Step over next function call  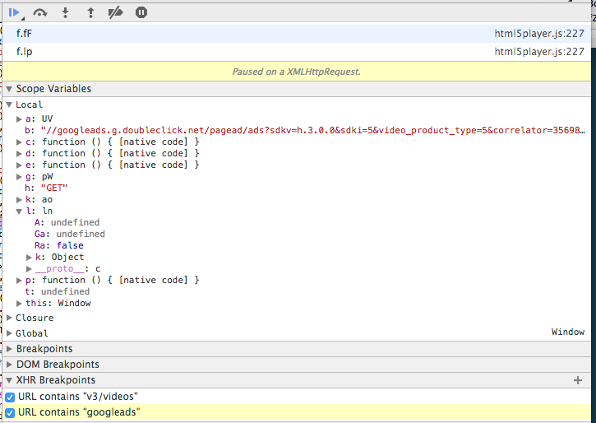(40, 13)
